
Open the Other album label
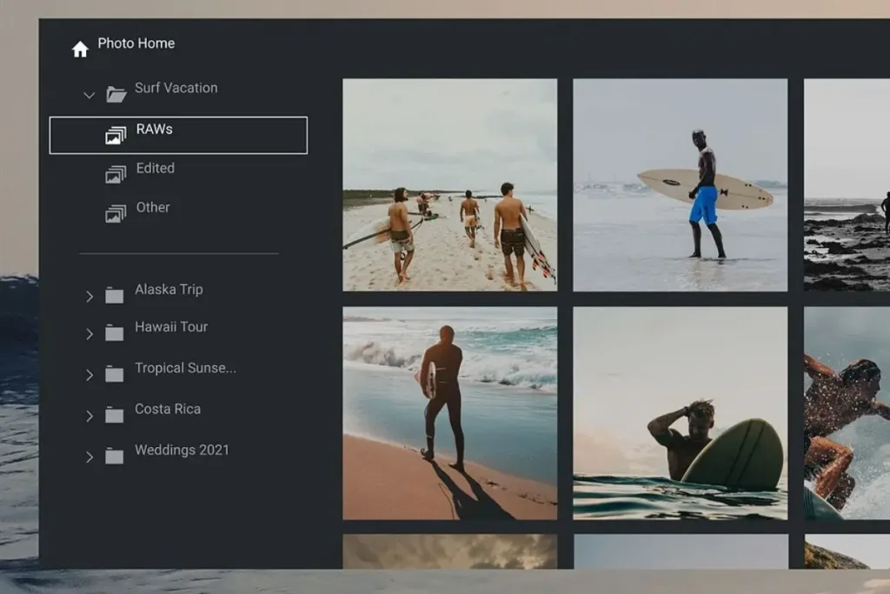(153, 208)
